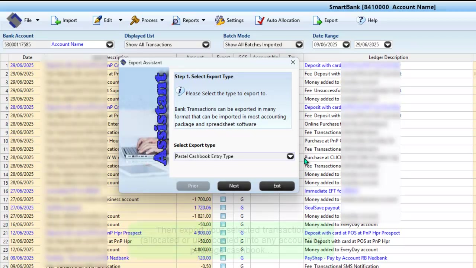
Task: Click Next in the Export Assistant
Action: [234, 186]
